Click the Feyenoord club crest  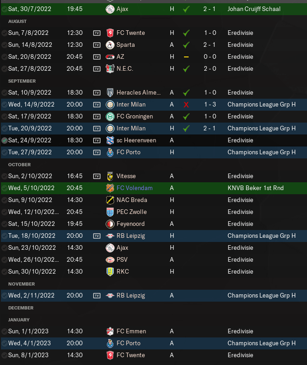[x=110, y=224]
